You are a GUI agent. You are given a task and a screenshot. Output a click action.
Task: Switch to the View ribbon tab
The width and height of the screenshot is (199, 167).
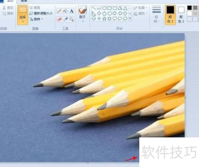(x=24, y=1)
